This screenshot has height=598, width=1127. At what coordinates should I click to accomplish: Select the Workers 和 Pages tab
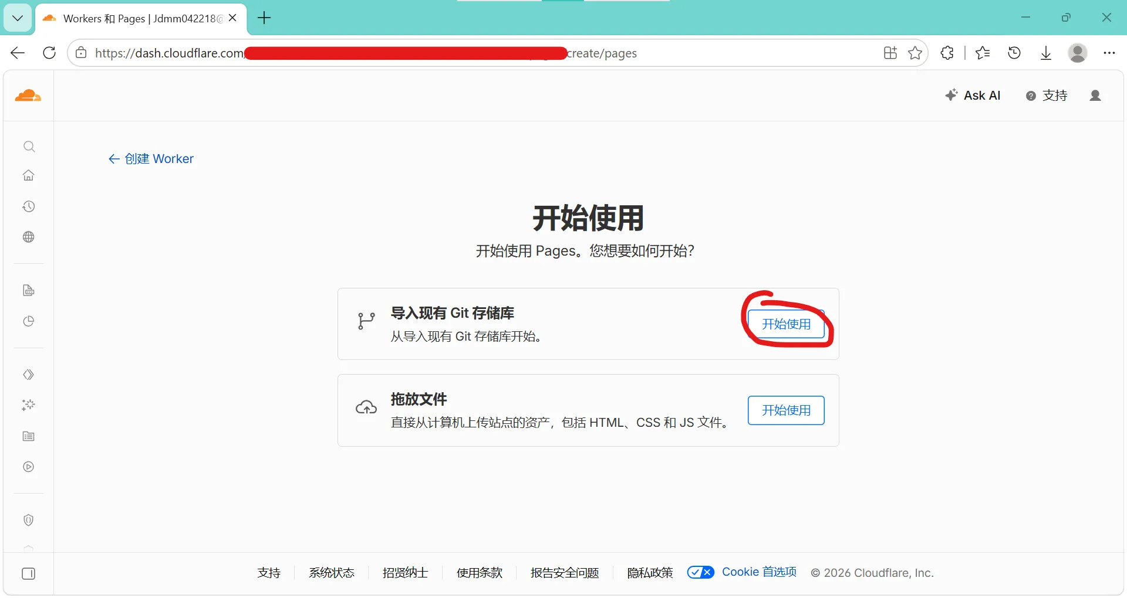click(x=141, y=18)
